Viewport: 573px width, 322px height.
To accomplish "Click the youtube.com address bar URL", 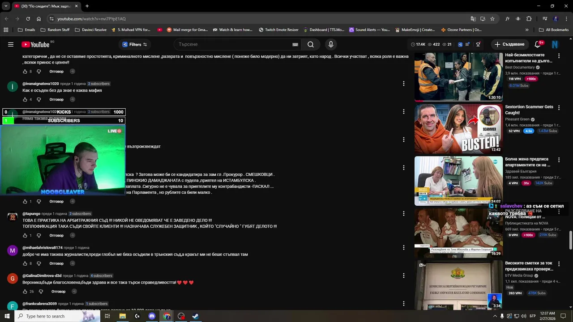I will pos(91,19).
